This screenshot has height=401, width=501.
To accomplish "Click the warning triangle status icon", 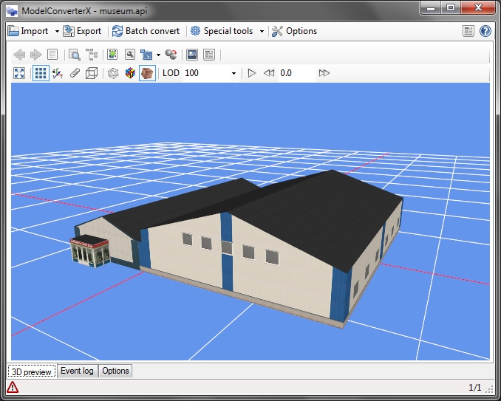I will [x=13, y=388].
